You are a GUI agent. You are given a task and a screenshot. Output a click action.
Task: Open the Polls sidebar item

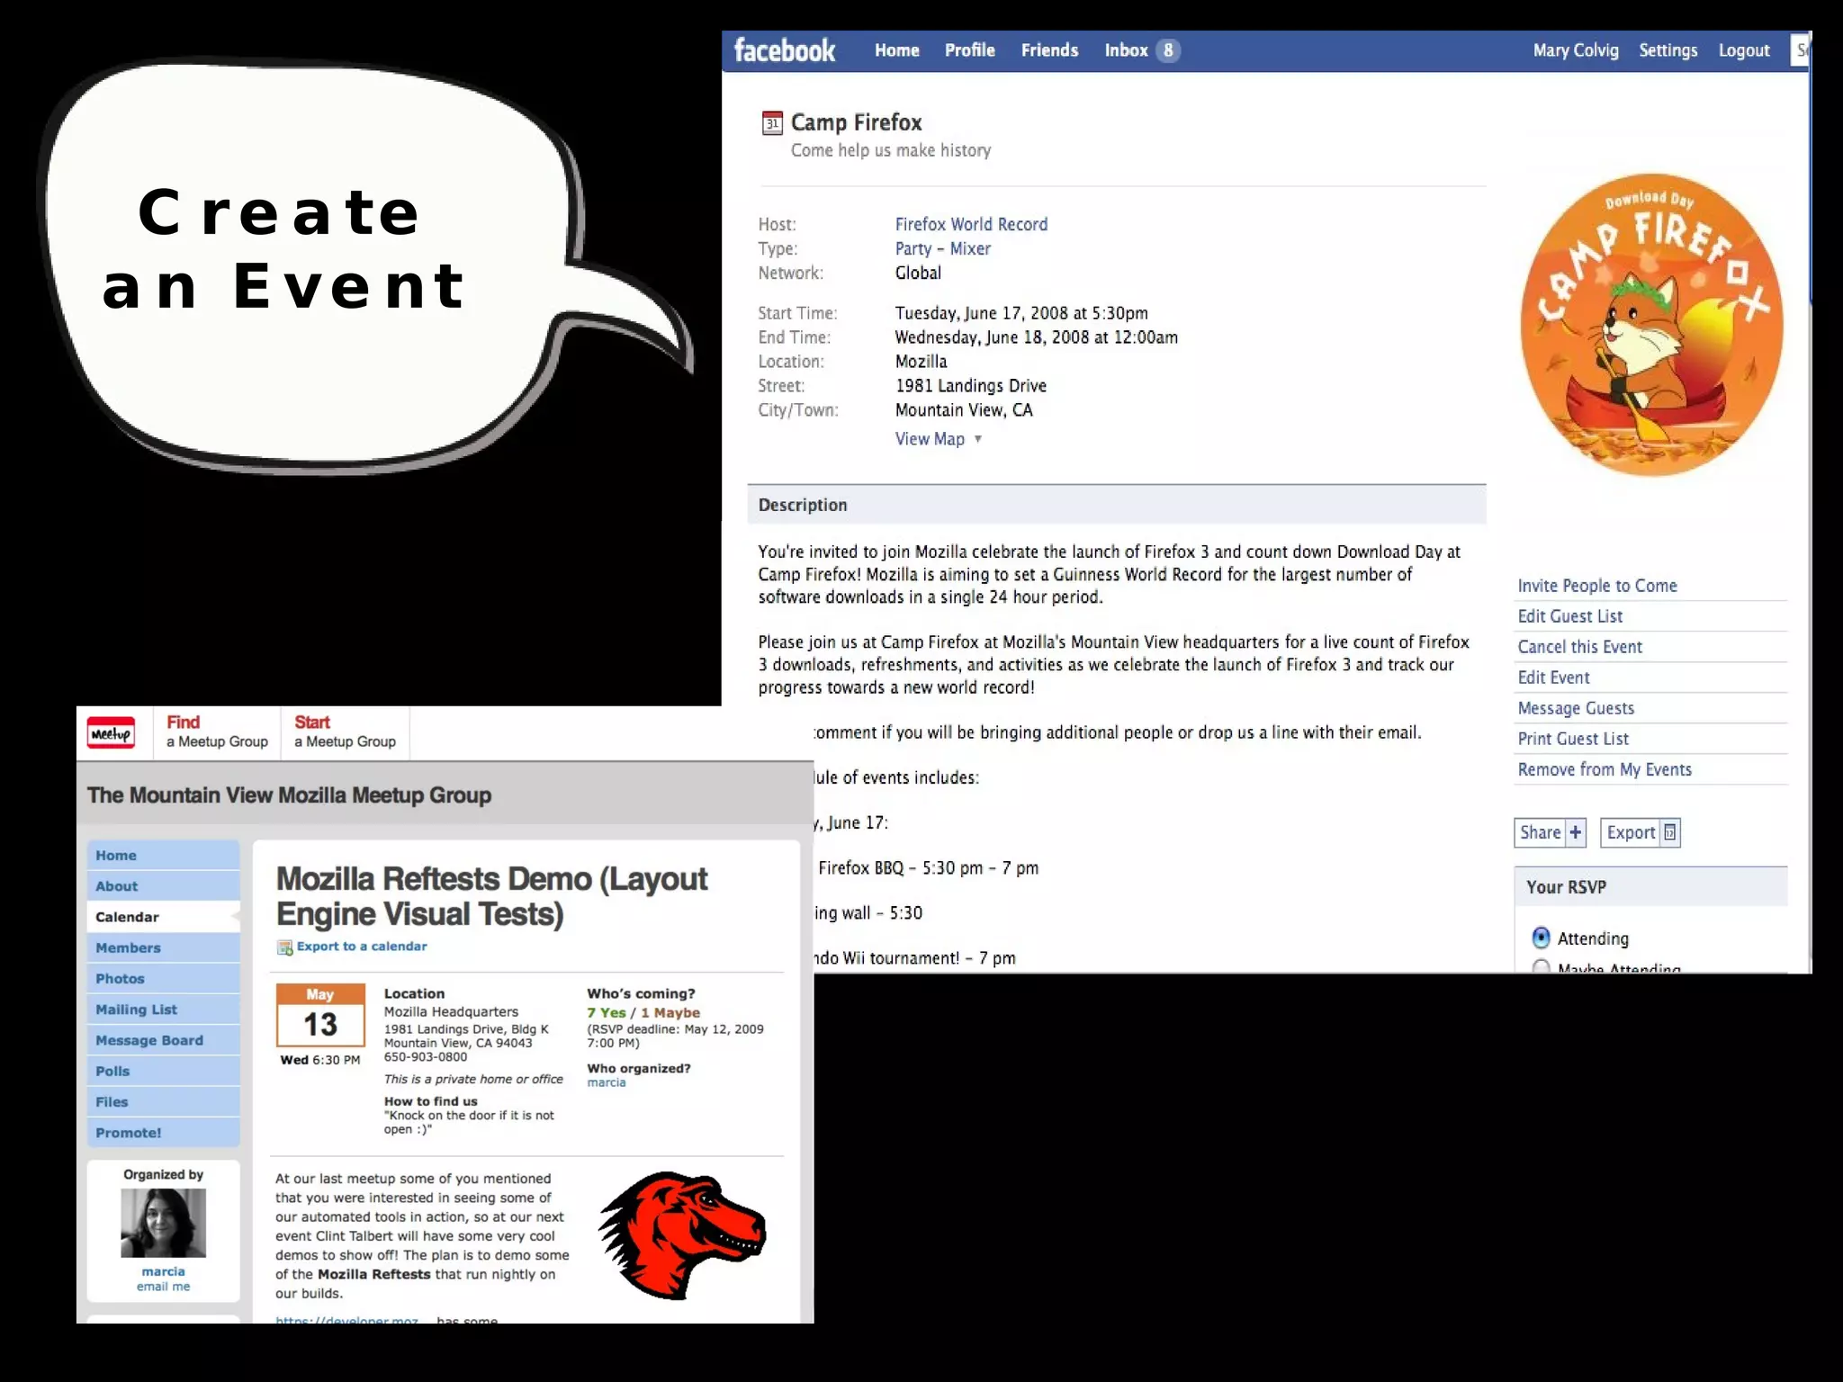pos(164,1071)
